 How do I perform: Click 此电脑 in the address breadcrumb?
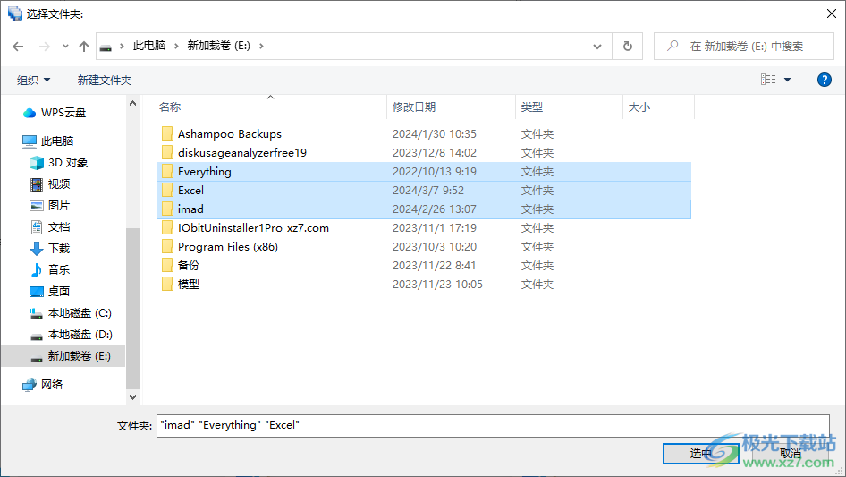pos(149,46)
